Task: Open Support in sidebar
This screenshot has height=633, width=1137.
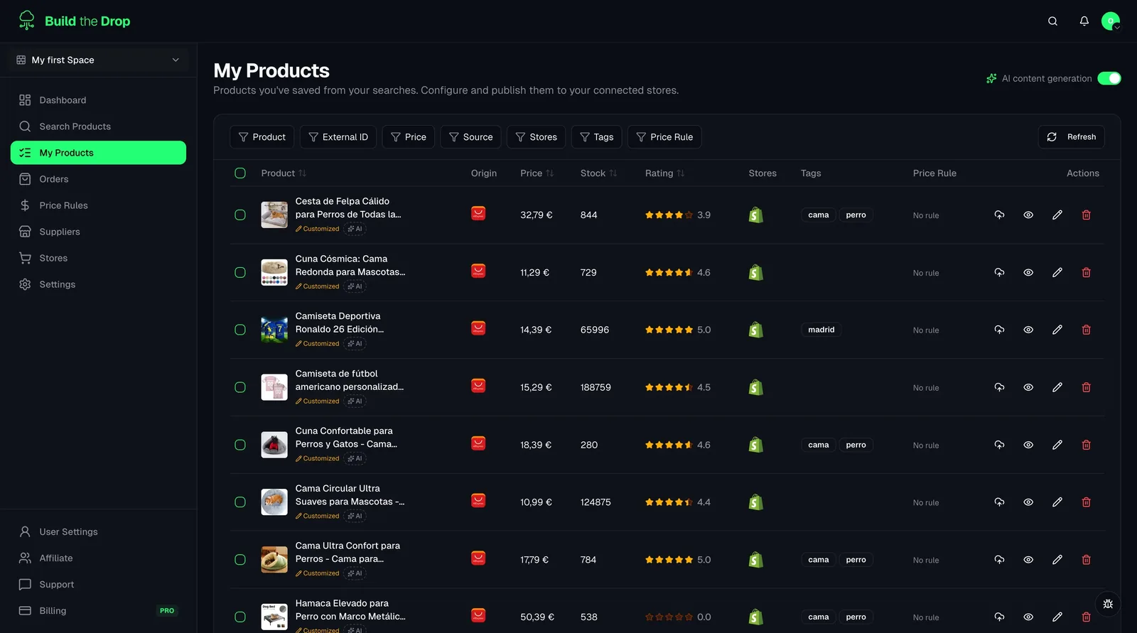Action: pos(98,584)
